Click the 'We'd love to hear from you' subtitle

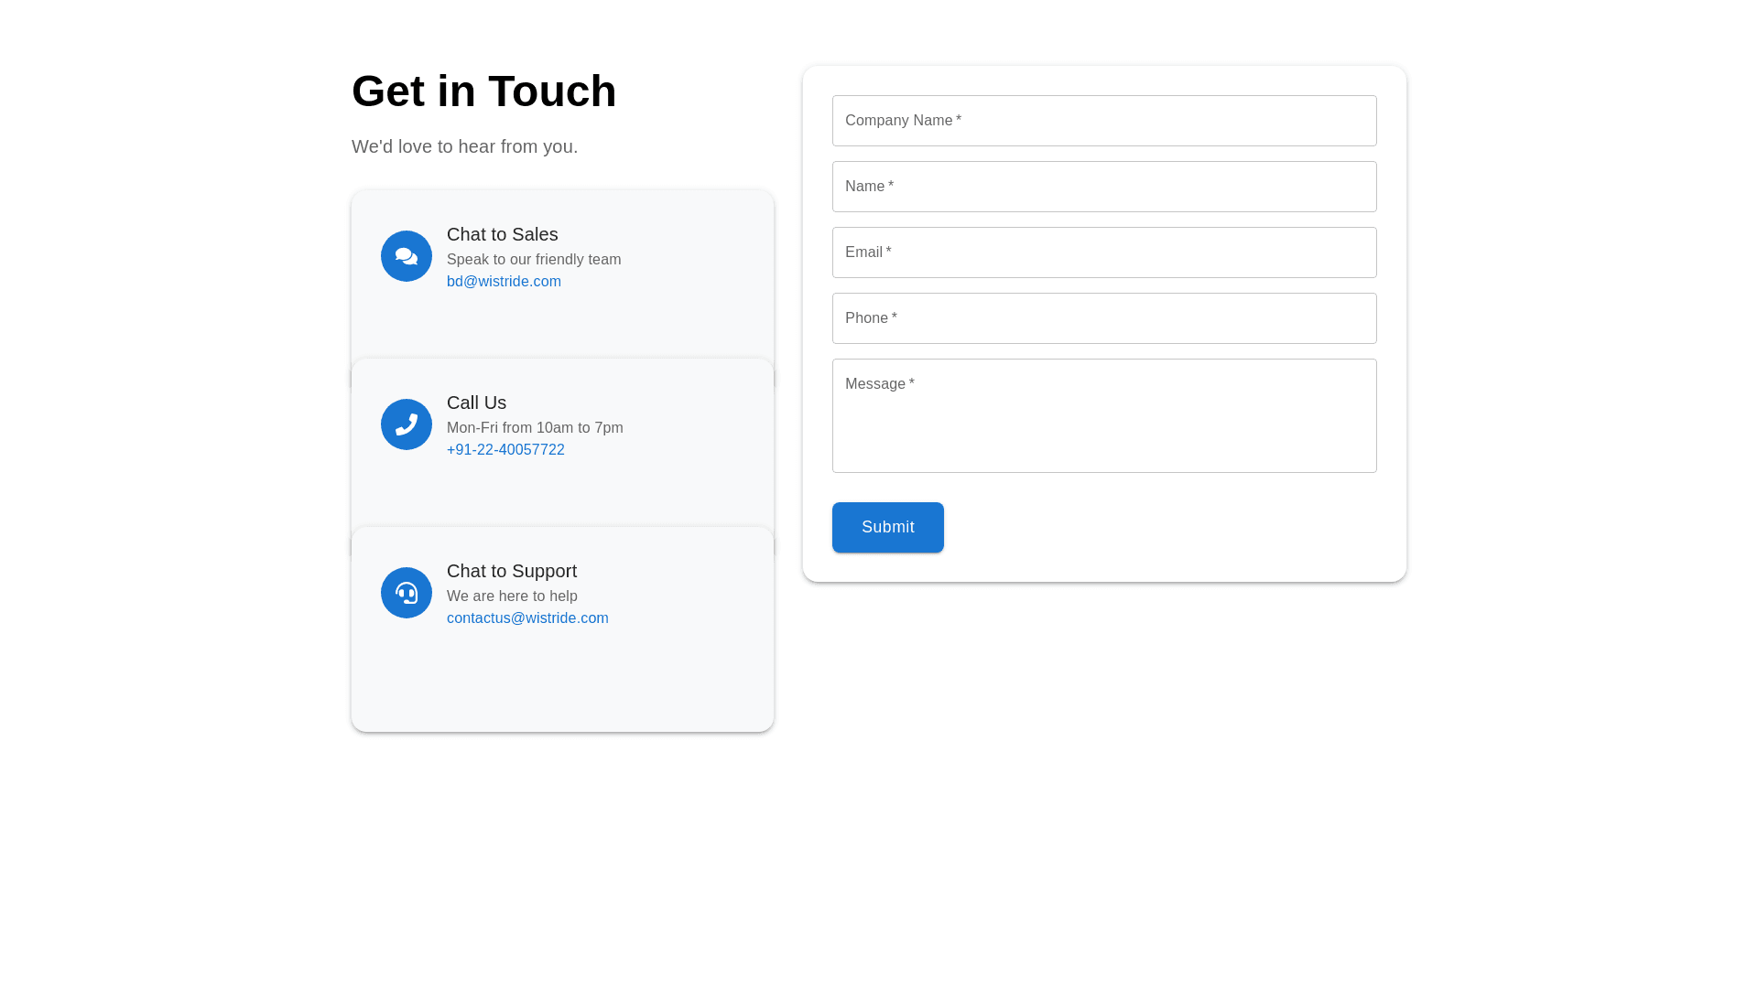464,146
